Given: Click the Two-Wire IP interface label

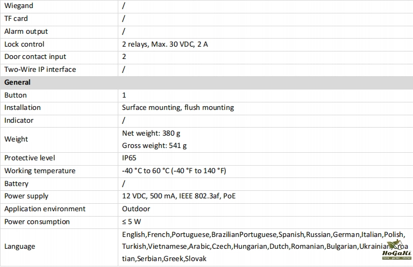Looking at the screenshot, I should point(40,70).
